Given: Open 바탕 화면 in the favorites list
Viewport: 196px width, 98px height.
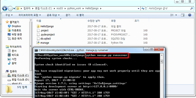Looking at the screenshot, I should click(17, 34).
